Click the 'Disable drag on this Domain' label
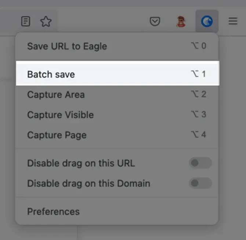This screenshot has height=240, width=246. pos(88,183)
